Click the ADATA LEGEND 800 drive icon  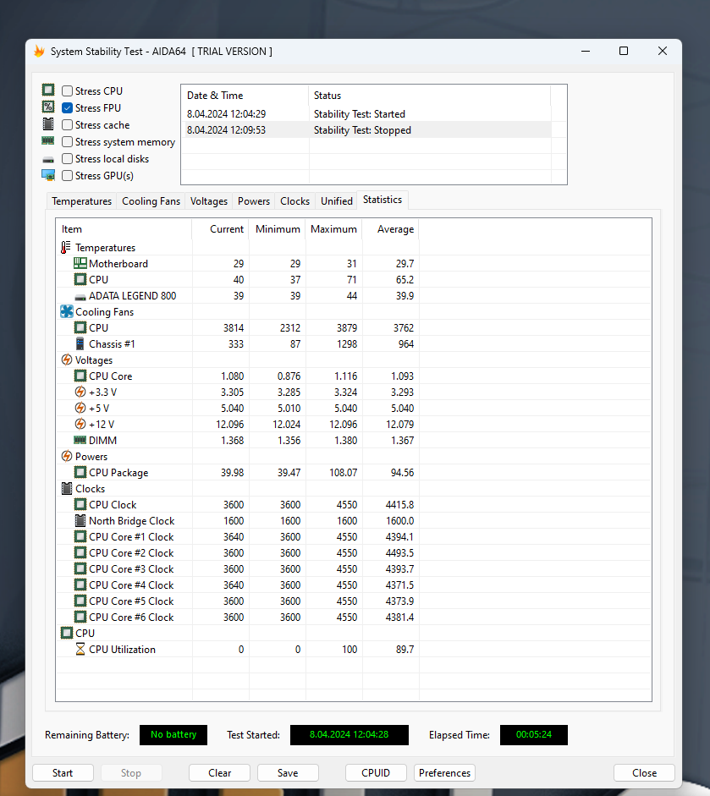tap(80, 296)
